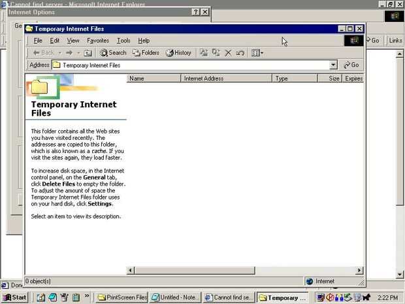Click the '0 object(s)' status bar text
Image resolution: width=405 pixels, height=304 pixels.
coord(39,281)
